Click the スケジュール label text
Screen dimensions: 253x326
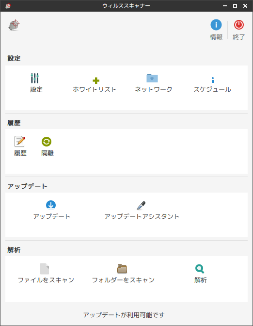click(x=212, y=89)
